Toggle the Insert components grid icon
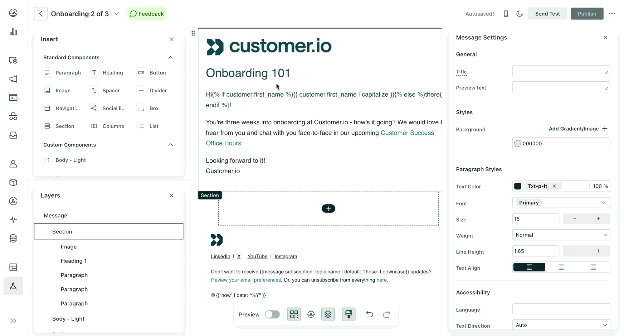Viewport: 624px width, 336px height. 294,314
